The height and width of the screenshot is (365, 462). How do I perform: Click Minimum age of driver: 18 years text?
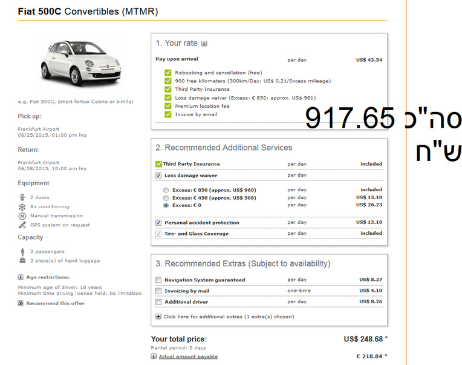(x=60, y=287)
